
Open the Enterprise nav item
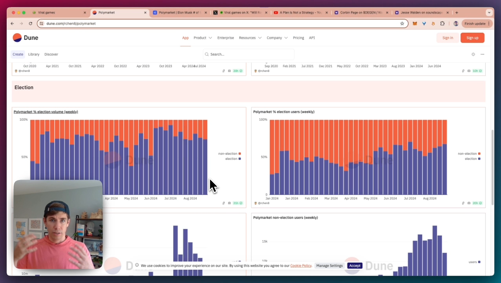(225, 38)
